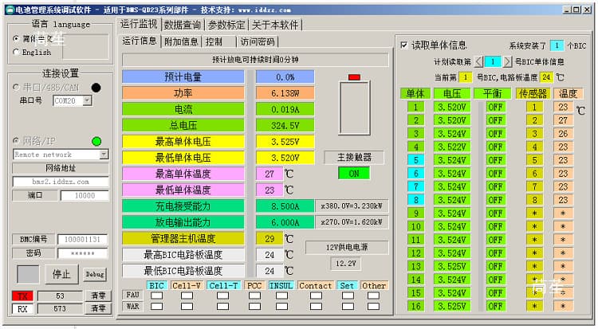
Task: Clear the RX counter with 清零
Action: click(98, 308)
